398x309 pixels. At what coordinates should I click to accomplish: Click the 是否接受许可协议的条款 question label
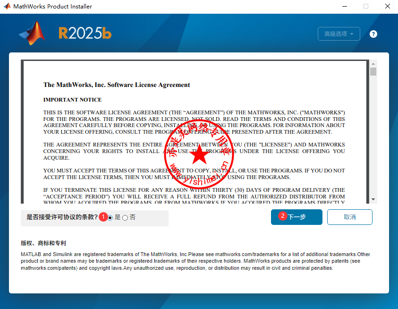[x=62, y=217]
